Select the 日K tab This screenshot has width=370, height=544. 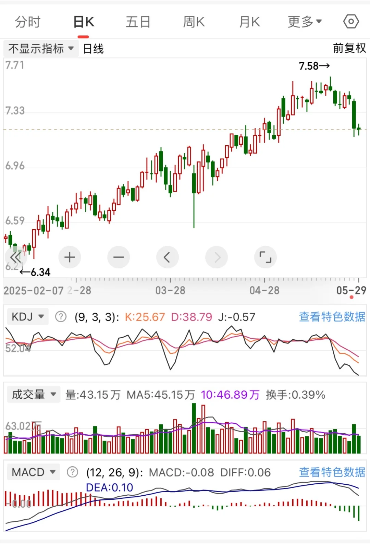click(84, 22)
